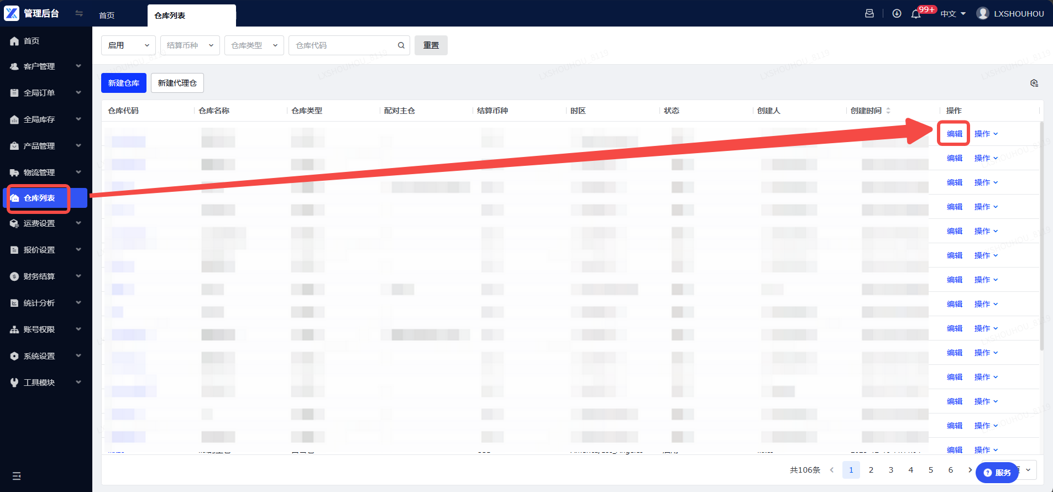The width and height of the screenshot is (1053, 492).
Task: Open 物流管理 in the sidebar
Action: [46, 172]
